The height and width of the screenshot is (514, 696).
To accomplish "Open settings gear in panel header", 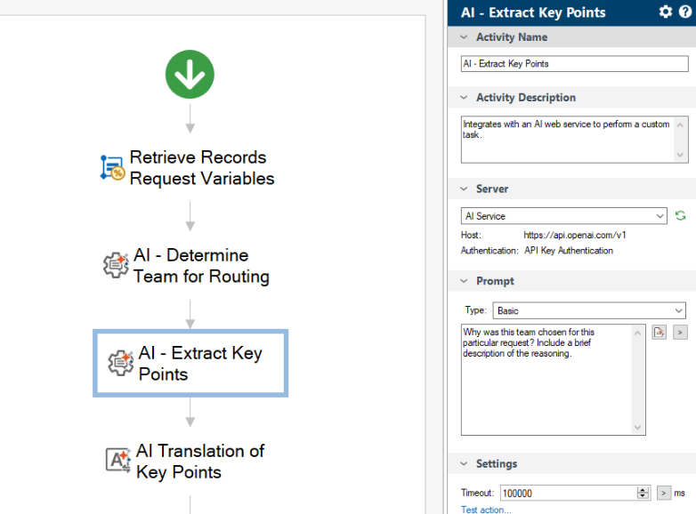I will coord(666,12).
